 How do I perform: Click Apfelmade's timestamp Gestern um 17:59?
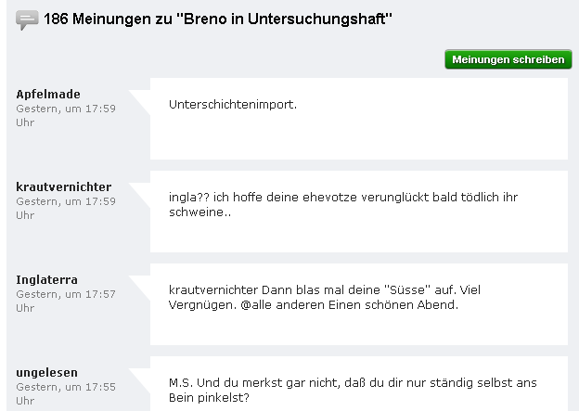(x=66, y=116)
